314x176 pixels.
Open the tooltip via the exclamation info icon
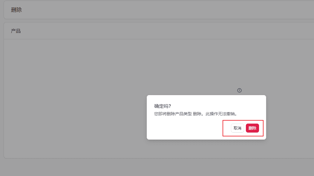tap(239, 90)
